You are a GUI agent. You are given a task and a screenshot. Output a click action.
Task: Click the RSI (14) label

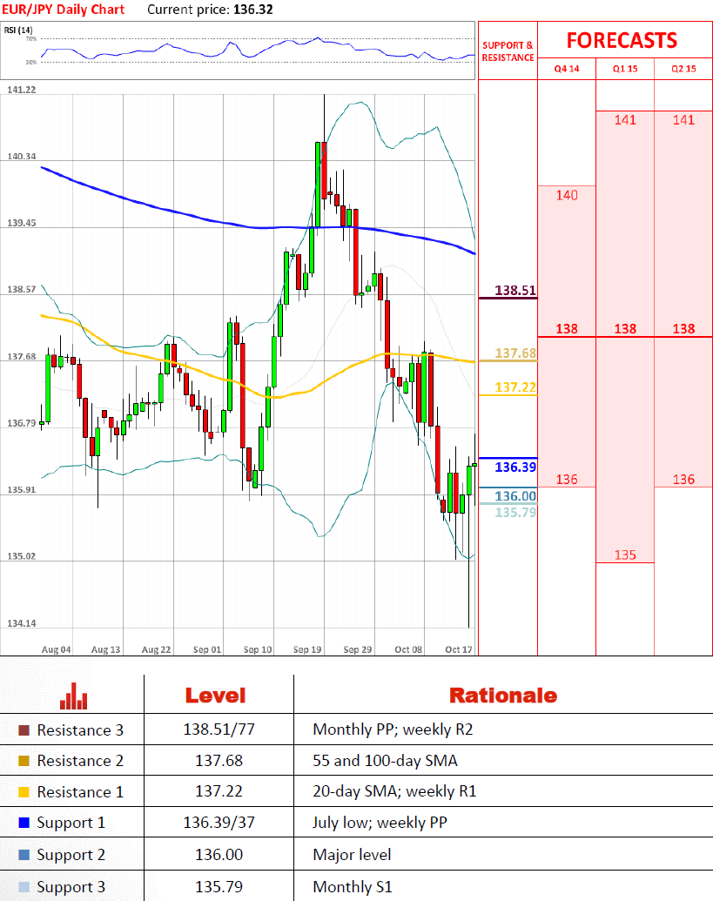(18, 30)
